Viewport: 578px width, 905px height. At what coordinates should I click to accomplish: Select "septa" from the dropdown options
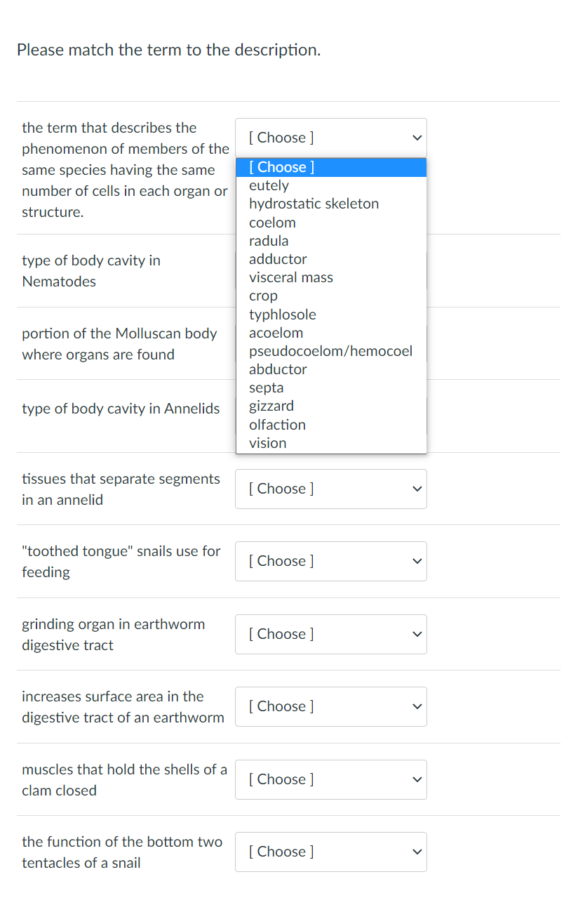coord(267,387)
